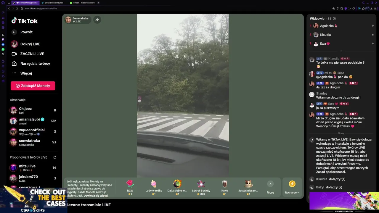379x213 pixels.
Task: Switch to Stream - Kick Dashboard tab
Action: (83, 3)
